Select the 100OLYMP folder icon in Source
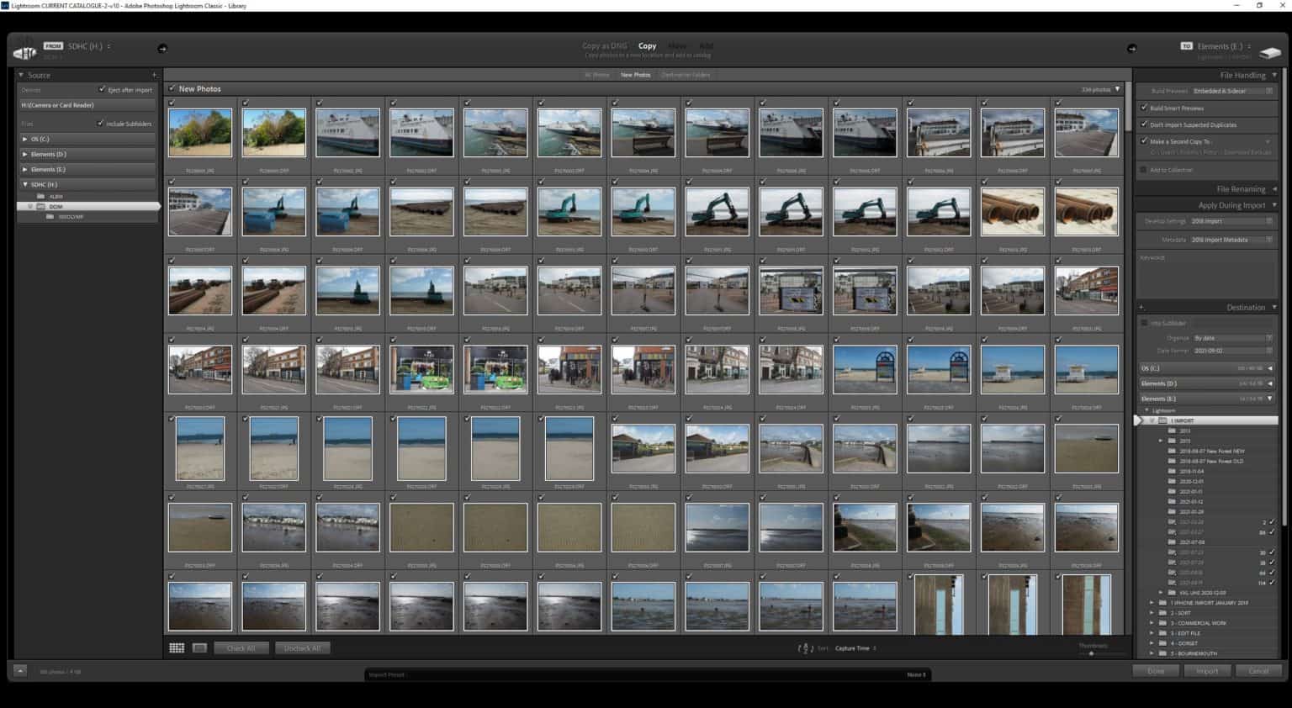 point(50,216)
